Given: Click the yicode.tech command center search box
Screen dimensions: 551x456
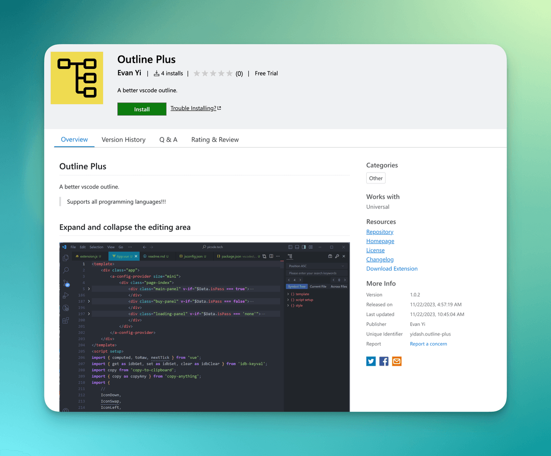Looking at the screenshot, I should pos(213,247).
